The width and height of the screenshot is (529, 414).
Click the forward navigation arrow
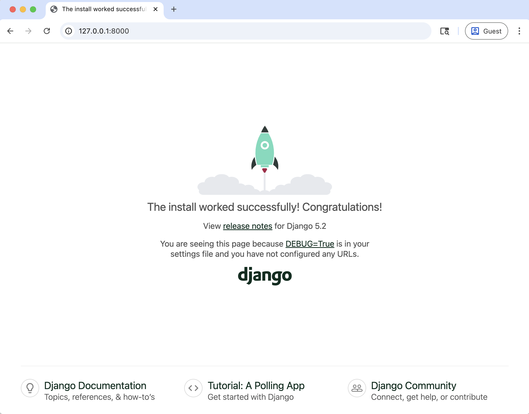point(28,31)
